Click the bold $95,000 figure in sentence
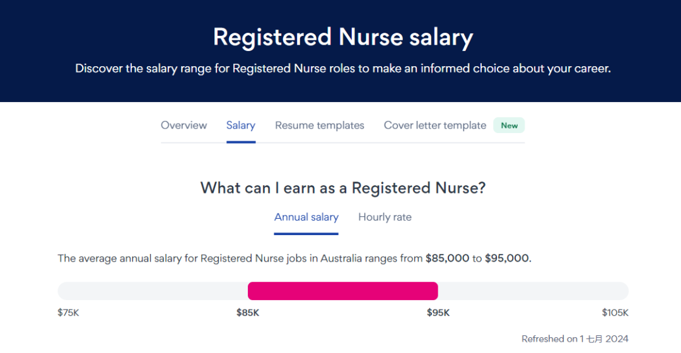 507,258
